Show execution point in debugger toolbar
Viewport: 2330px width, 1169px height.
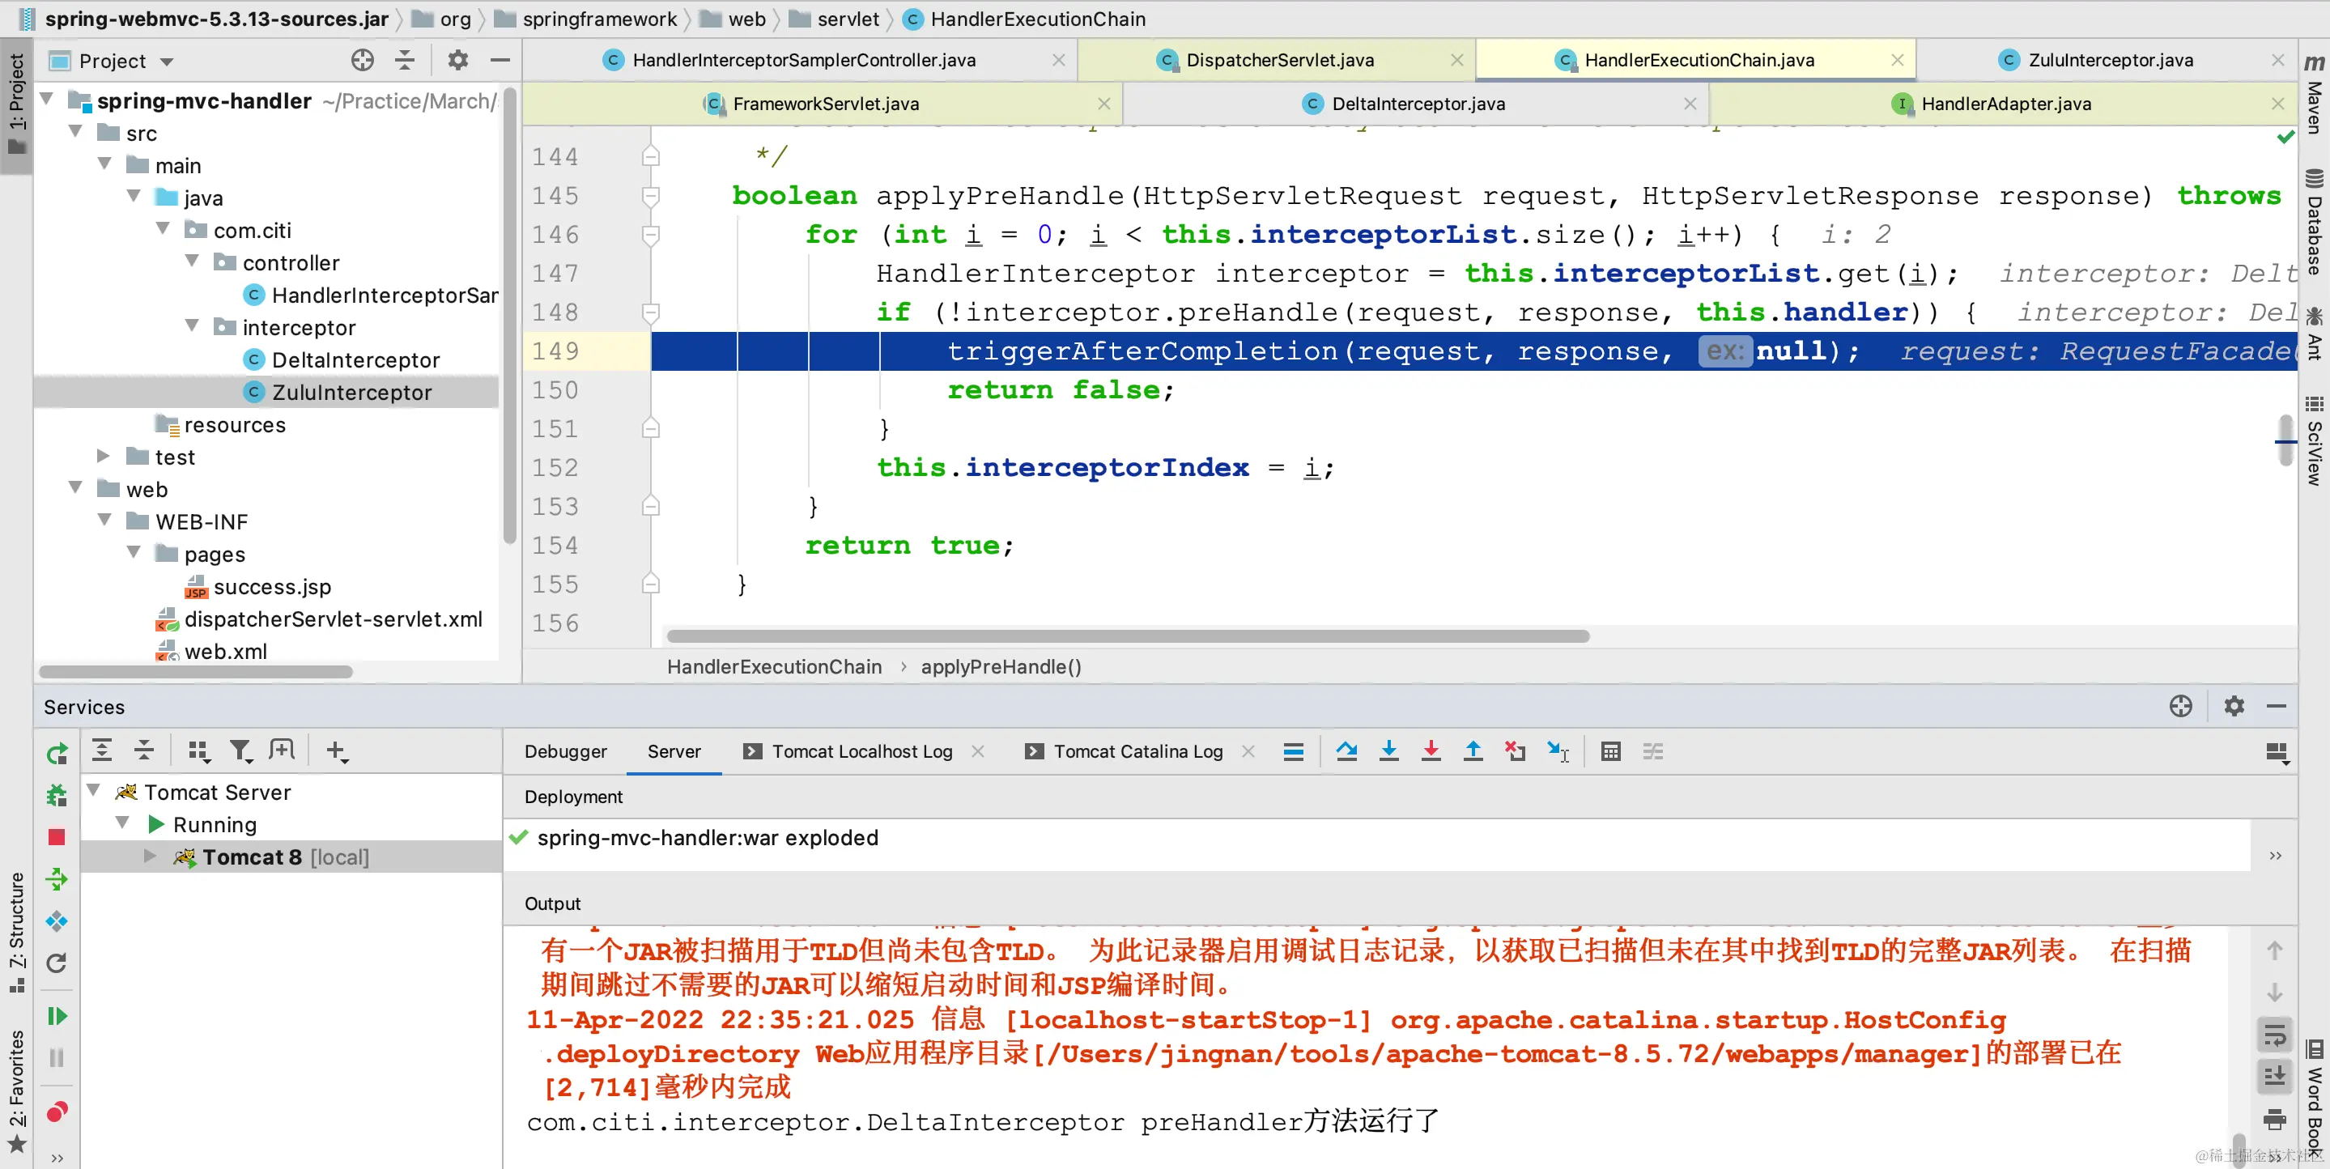pyautogui.click(x=1294, y=751)
